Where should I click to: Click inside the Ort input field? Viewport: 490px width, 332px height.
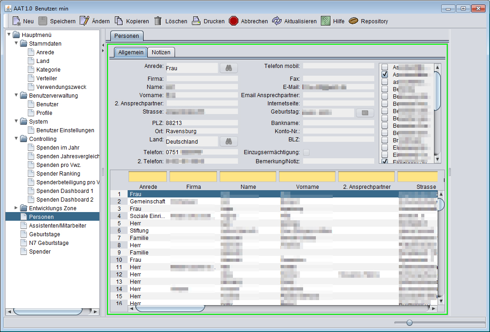click(201, 132)
